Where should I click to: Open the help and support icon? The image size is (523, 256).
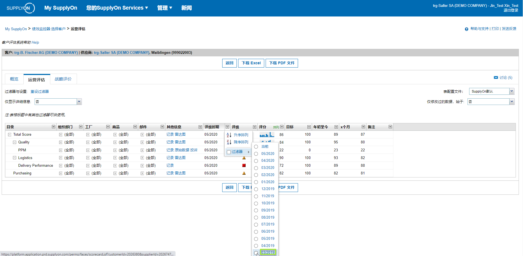click(466, 29)
